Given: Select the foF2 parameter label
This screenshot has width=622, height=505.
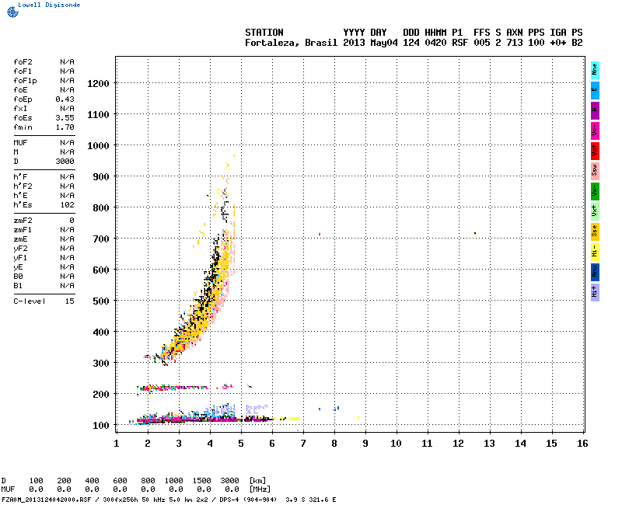Looking at the screenshot, I should 23,62.
